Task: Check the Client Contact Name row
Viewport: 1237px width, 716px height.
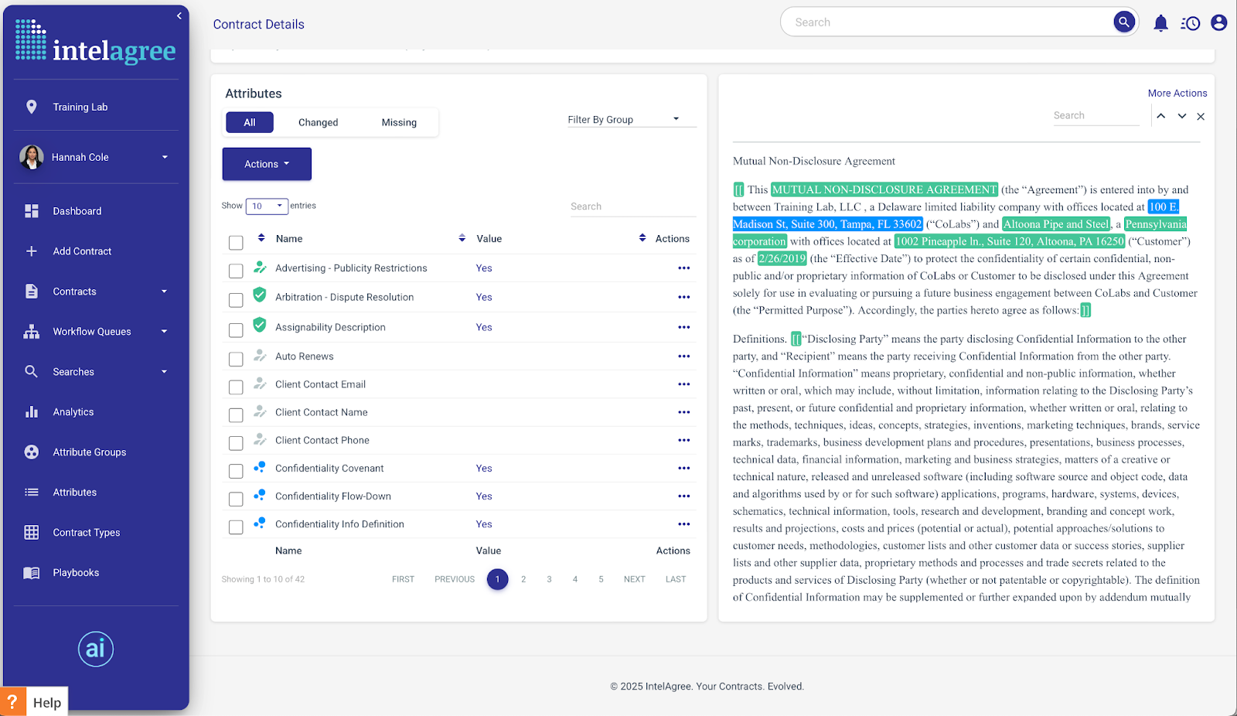Action: click(x=236, y=415)
